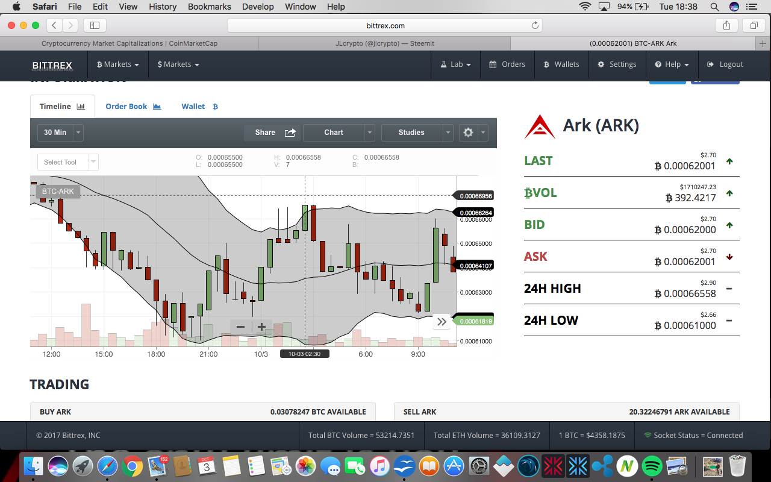Switch to the JLcrypto Steemit tab
Viewport: 771px width, 482px height.
pos(385,43)
